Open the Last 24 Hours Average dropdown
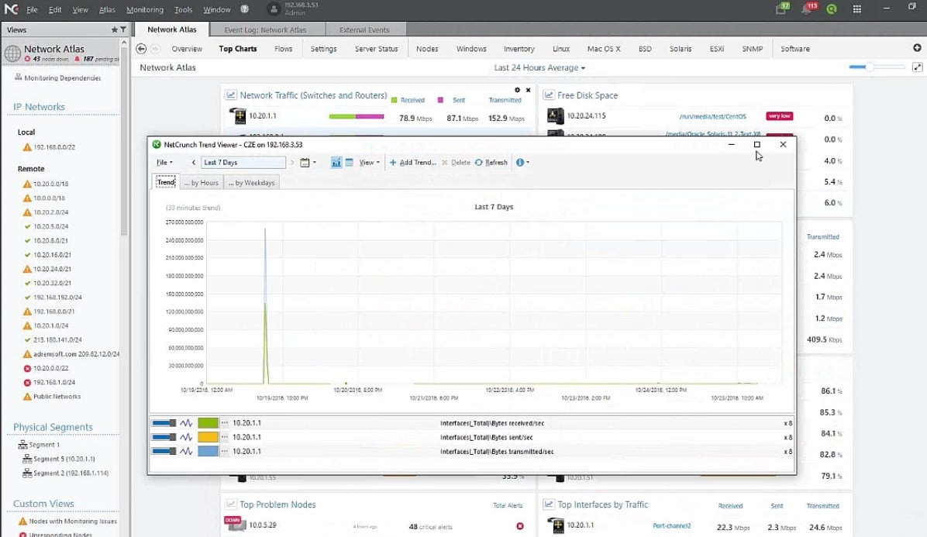The image size is (927, 537). [x=539, y=68]
